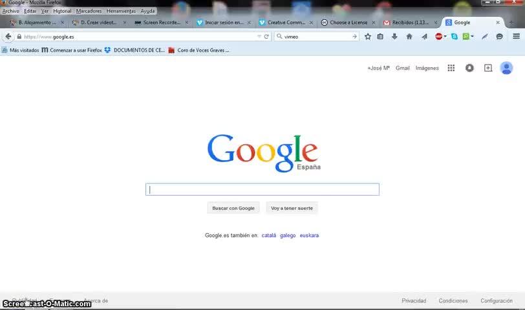
Task: Expand the green extension dropdown arrow
Action: (472, 36)
